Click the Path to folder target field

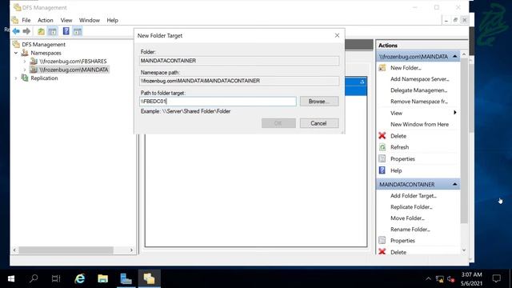click(x=218, y=102)
